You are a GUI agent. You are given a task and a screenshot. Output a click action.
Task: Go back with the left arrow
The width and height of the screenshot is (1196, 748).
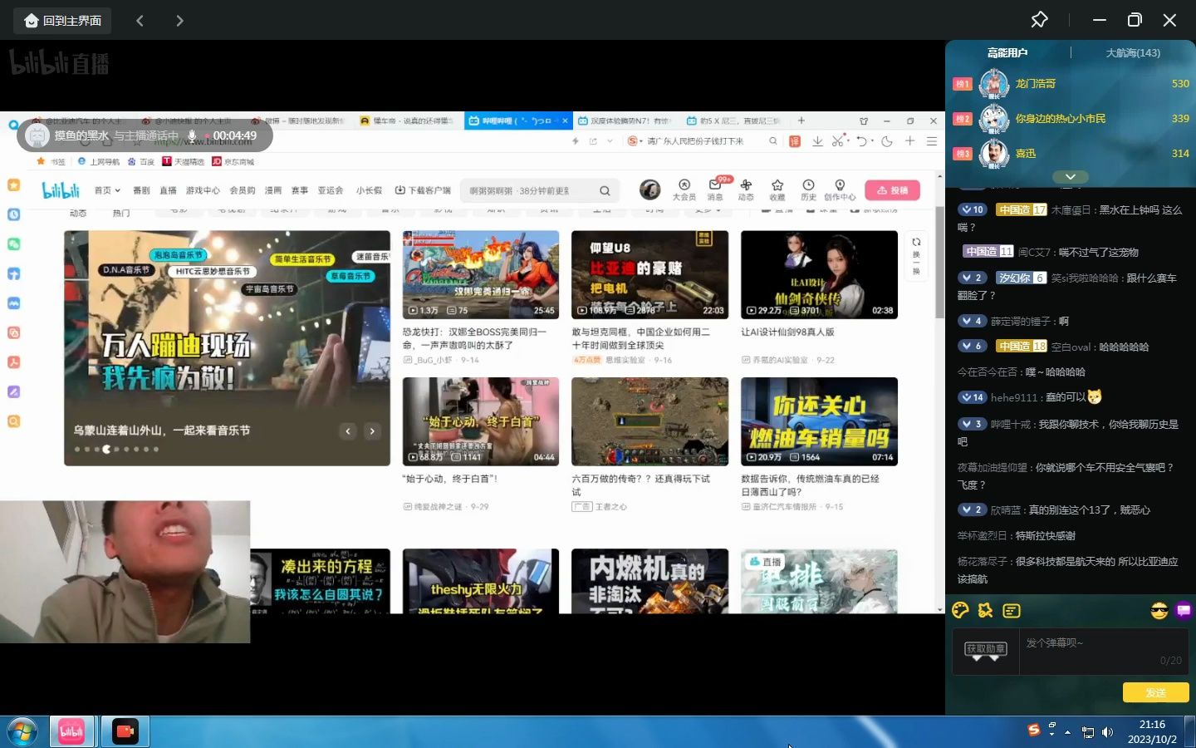140,20
